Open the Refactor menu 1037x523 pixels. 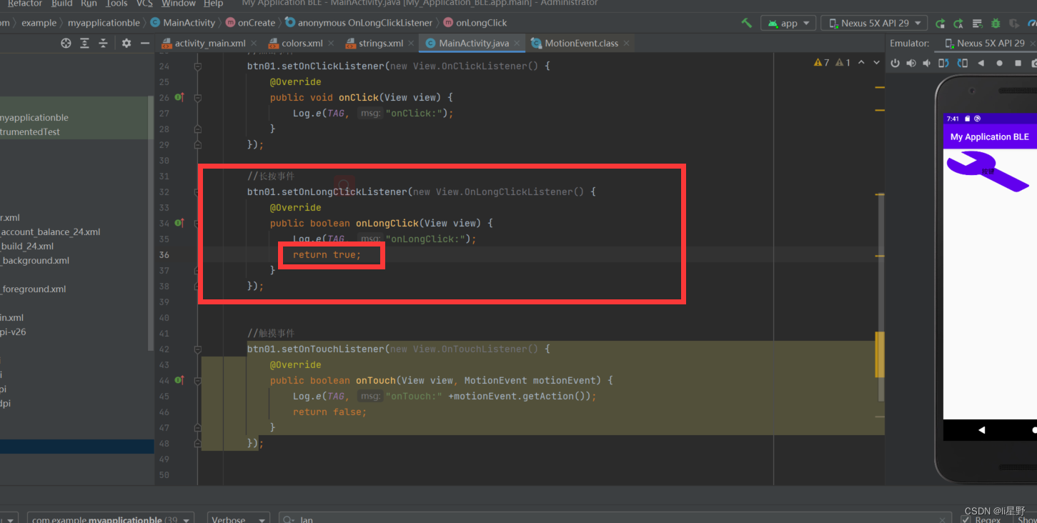point(25,4)
